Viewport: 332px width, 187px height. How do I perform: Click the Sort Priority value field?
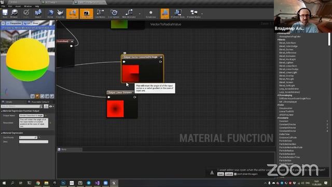point(28,138)
